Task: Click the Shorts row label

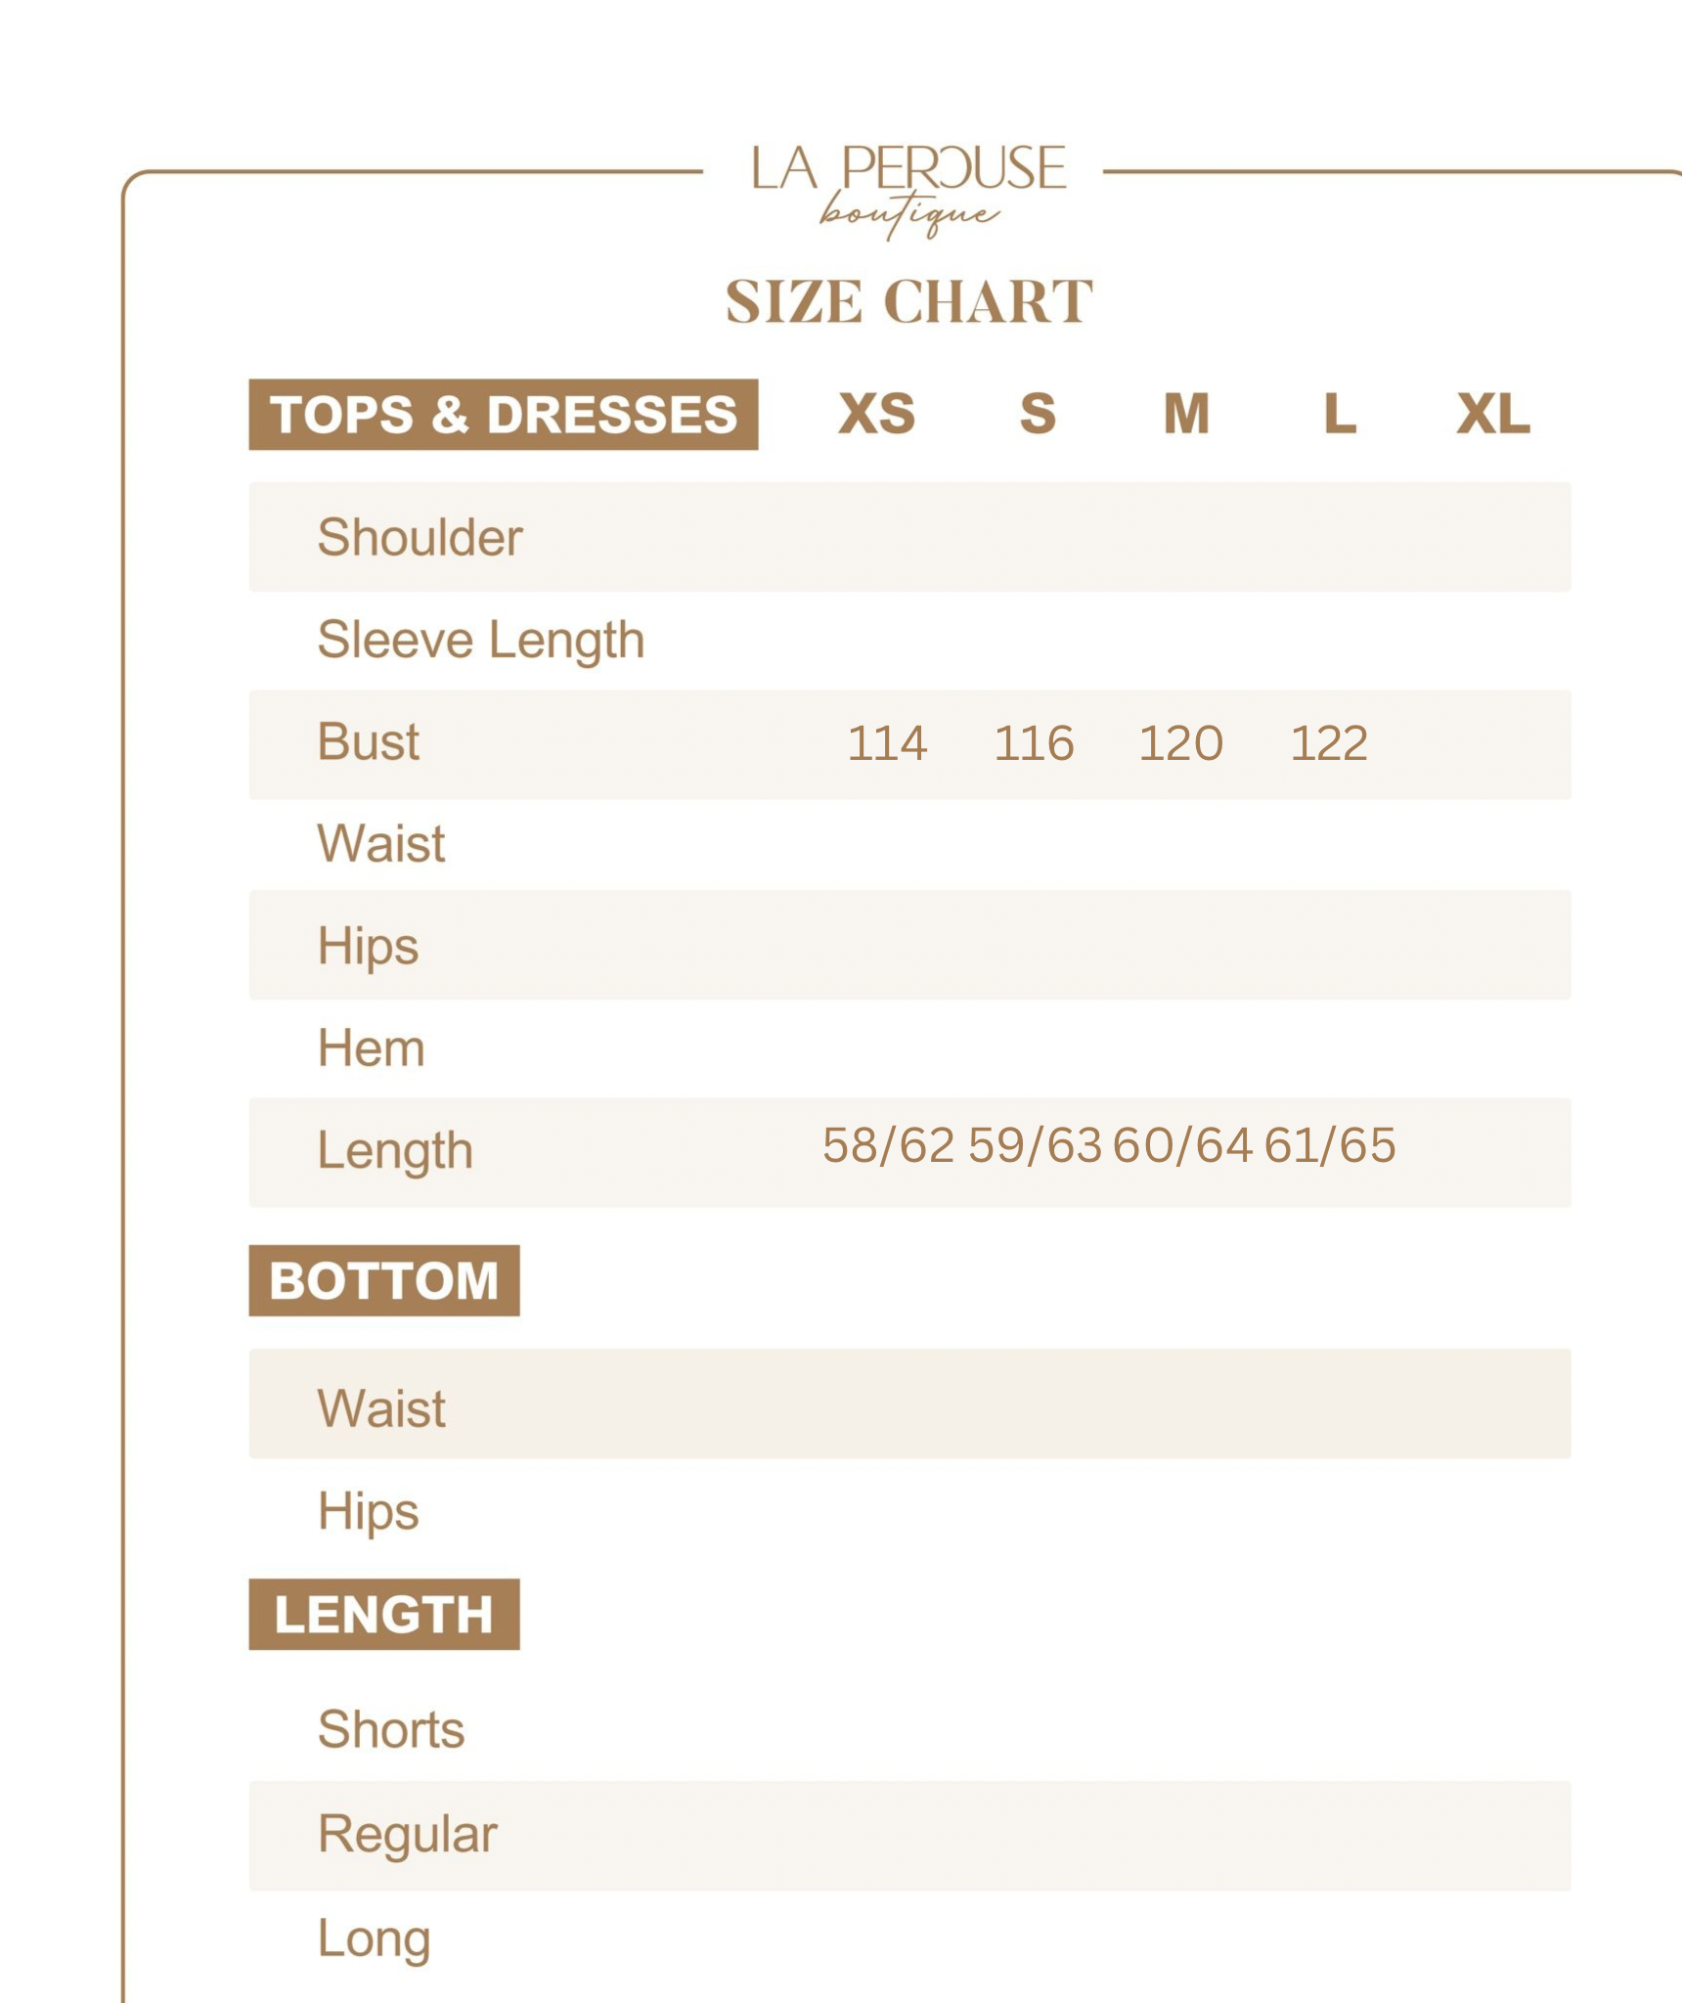Action: [x=391, y=1729]
